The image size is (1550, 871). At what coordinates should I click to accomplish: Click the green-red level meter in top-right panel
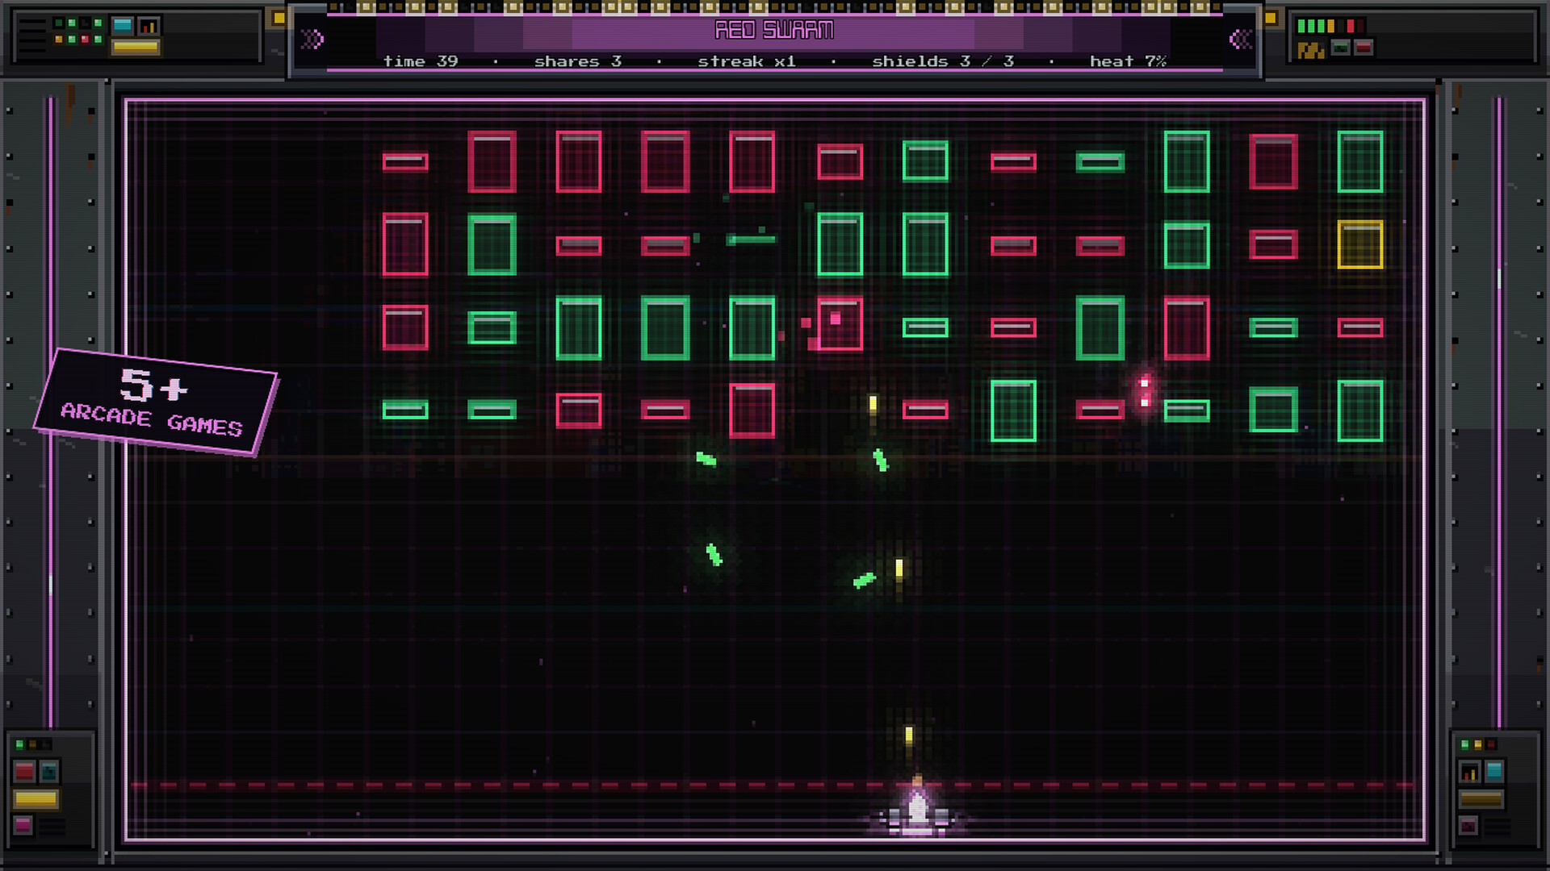coord(1330,26)
